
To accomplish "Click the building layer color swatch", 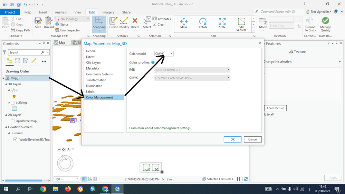I will tap(14, 109).
